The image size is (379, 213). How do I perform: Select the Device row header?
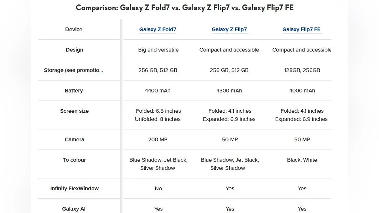(x=74, y=29)
